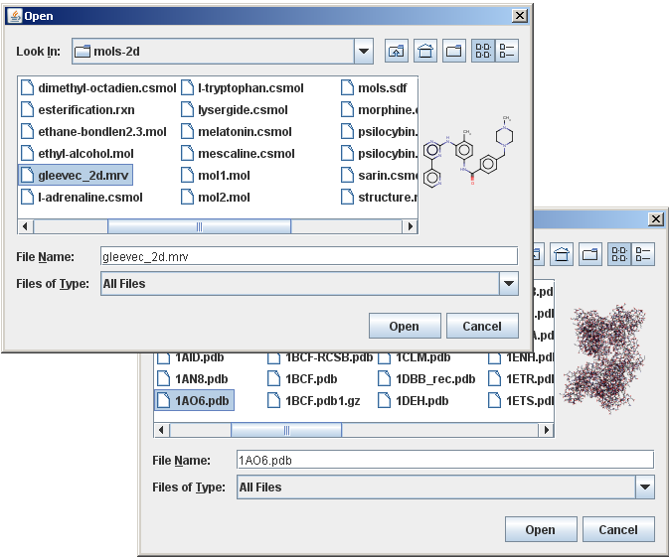
Task: Switch front dialog to List view
Action: point(483,51)
